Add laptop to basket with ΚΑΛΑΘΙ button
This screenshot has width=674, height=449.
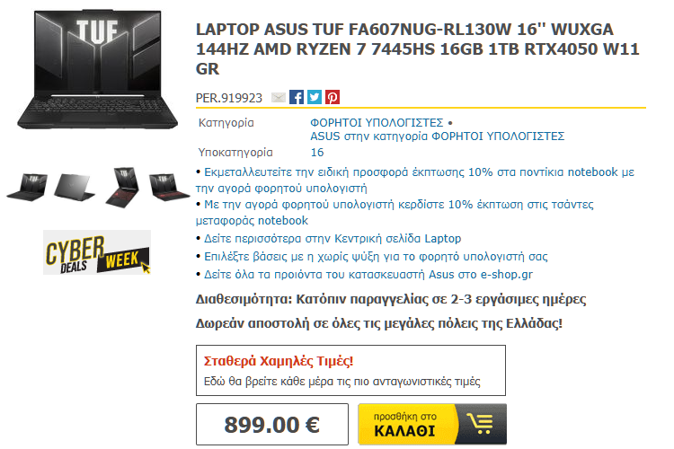[x=432, y=424]
